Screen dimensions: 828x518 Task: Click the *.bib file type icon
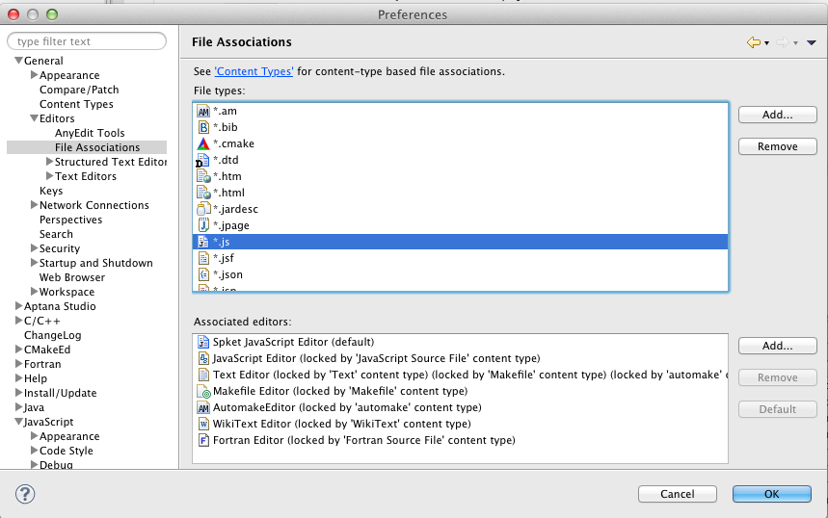click(x=203, y=127)
